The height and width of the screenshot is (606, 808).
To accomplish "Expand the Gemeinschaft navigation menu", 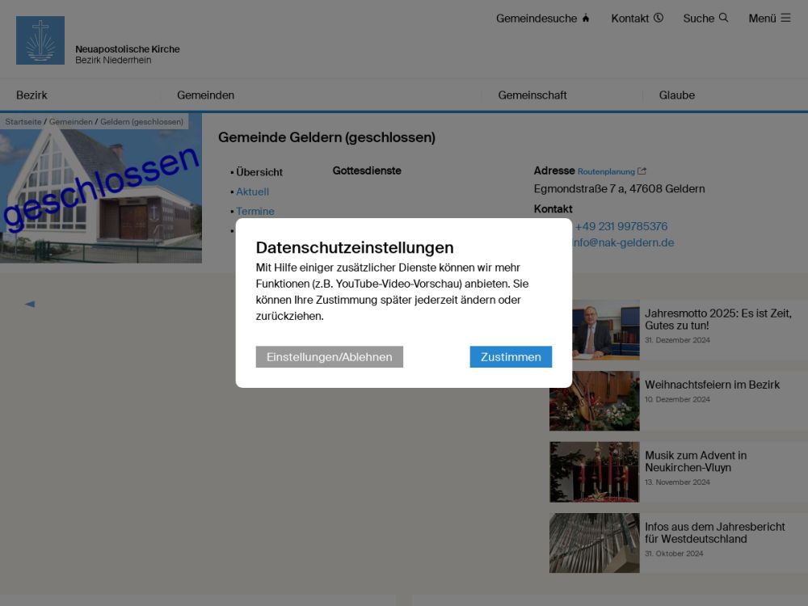I will tap(532, 95).
